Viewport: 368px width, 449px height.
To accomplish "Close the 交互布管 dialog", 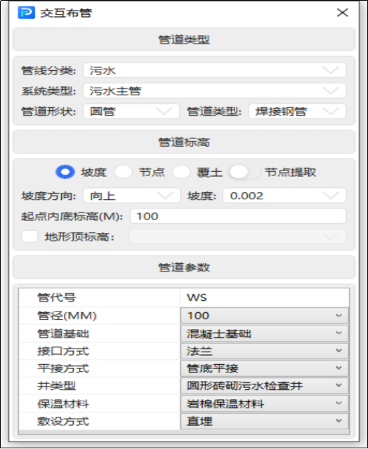I will tap(342, 13).
